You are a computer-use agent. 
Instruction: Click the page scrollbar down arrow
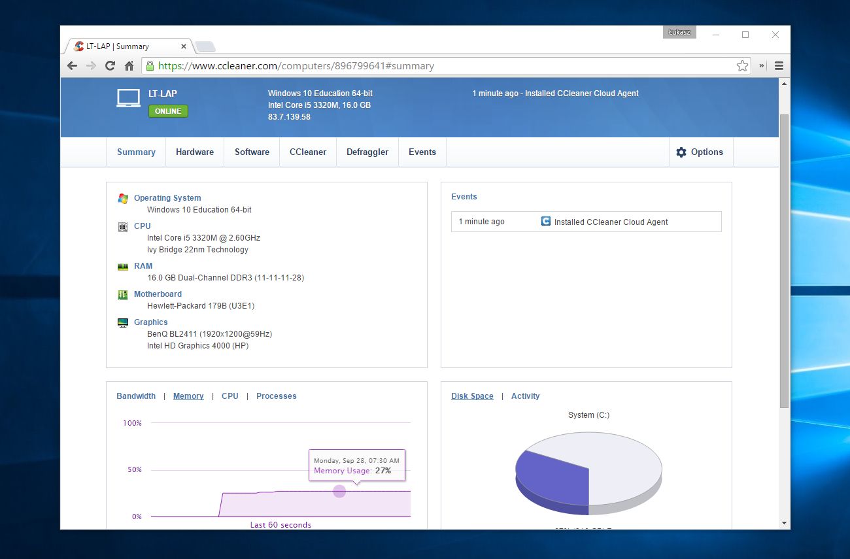point(784,523)
